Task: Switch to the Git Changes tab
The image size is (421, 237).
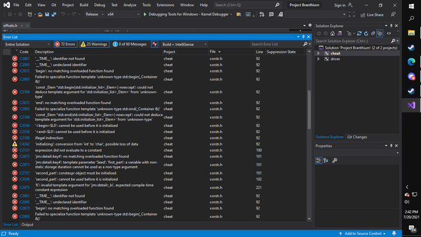Action: click(x=357, y=137)
